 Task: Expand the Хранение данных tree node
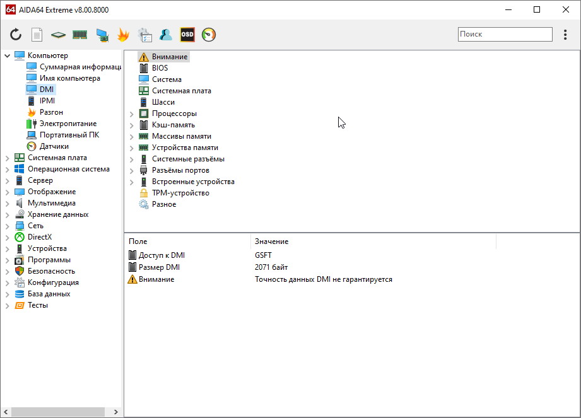pos(7,215)
